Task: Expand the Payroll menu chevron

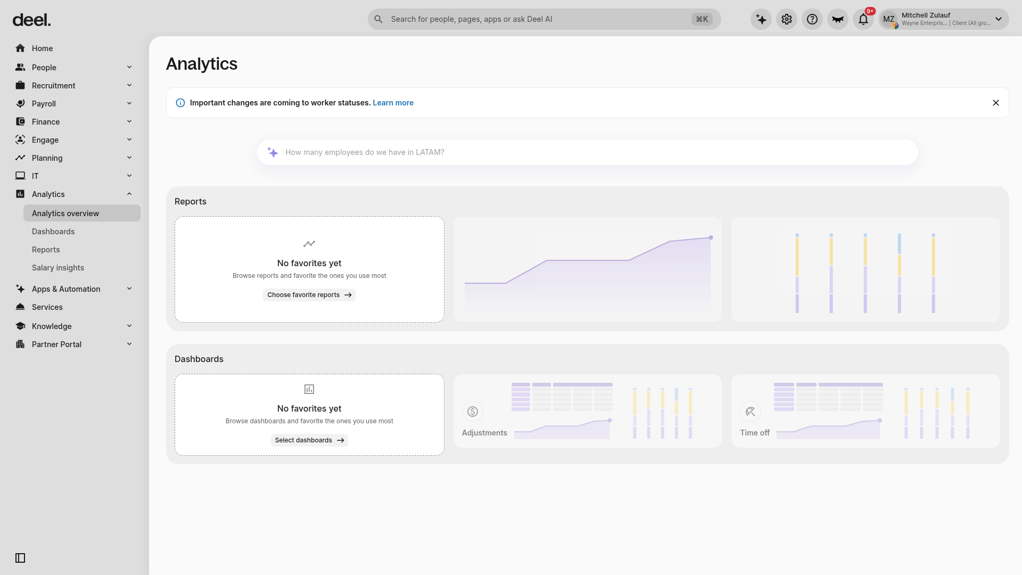Action: [129, 103]
